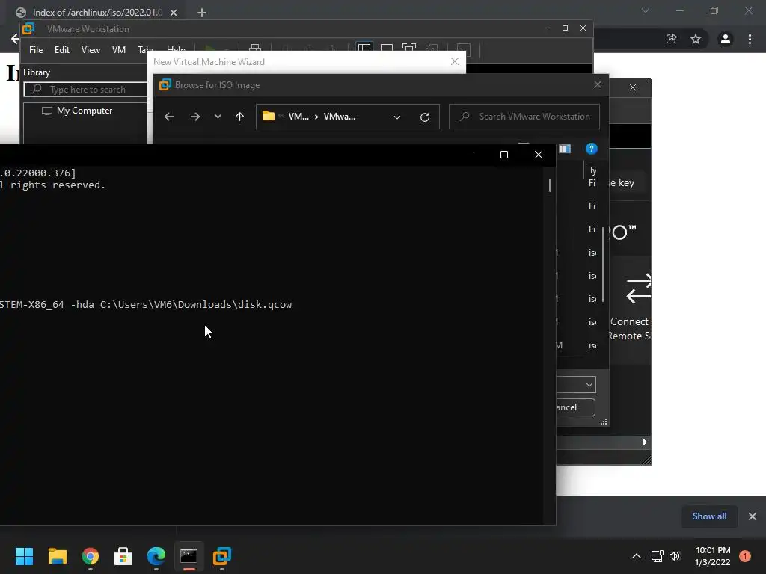Click the command text ending in disk.qcow
This screenshot has height=574, width=766.
(146, 305)
